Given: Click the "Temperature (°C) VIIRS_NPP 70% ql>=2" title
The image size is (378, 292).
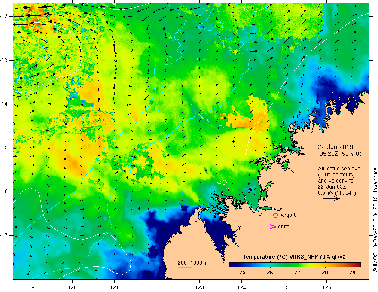Looking at the screenshot, I should (294, 257).
